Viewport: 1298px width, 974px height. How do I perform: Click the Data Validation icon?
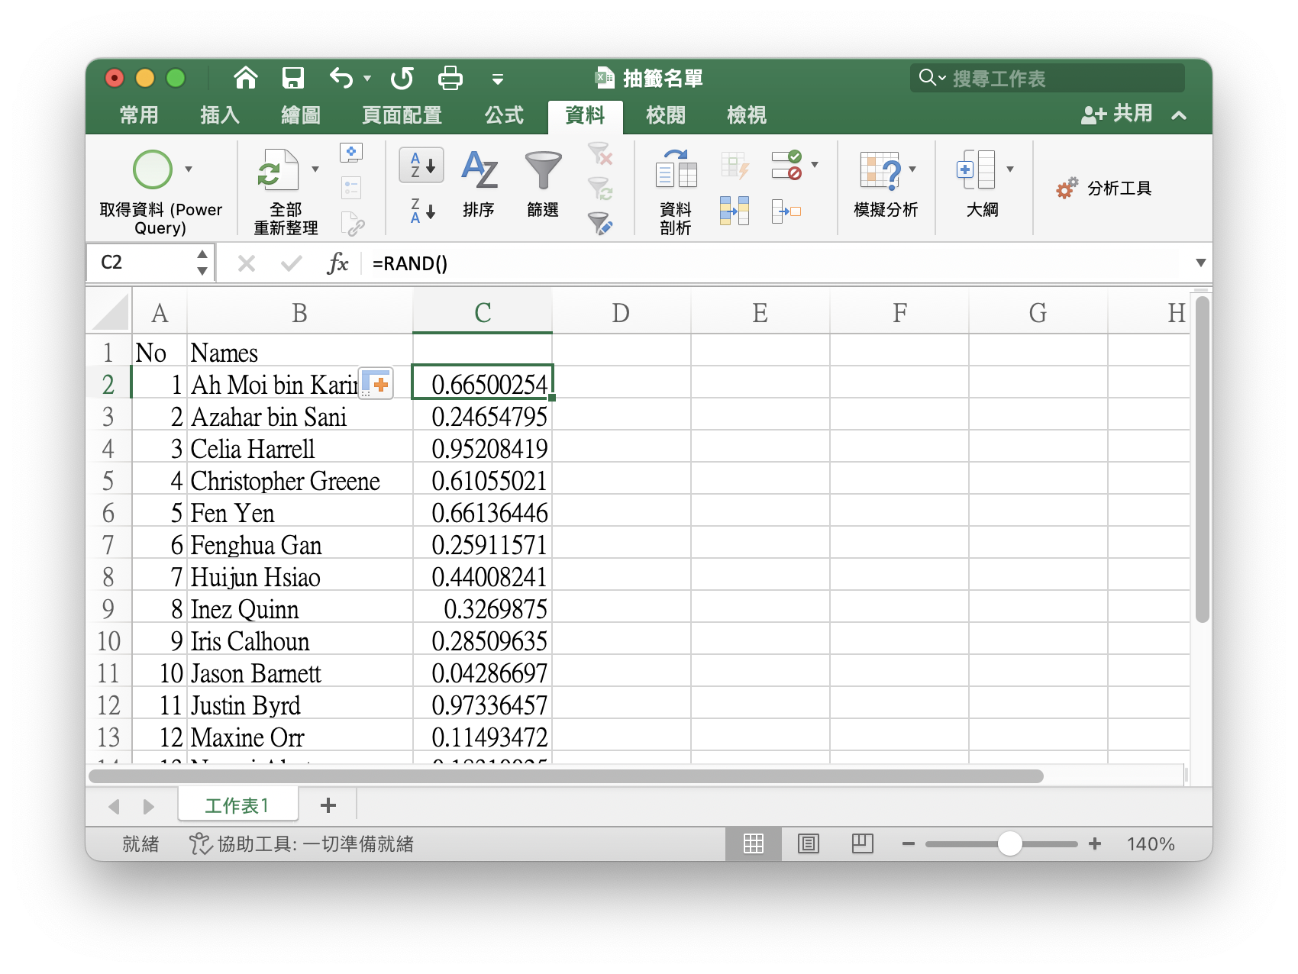point(786,165)
